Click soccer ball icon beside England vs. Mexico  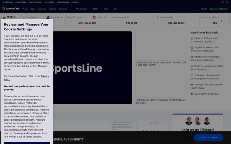click(192, 47)
